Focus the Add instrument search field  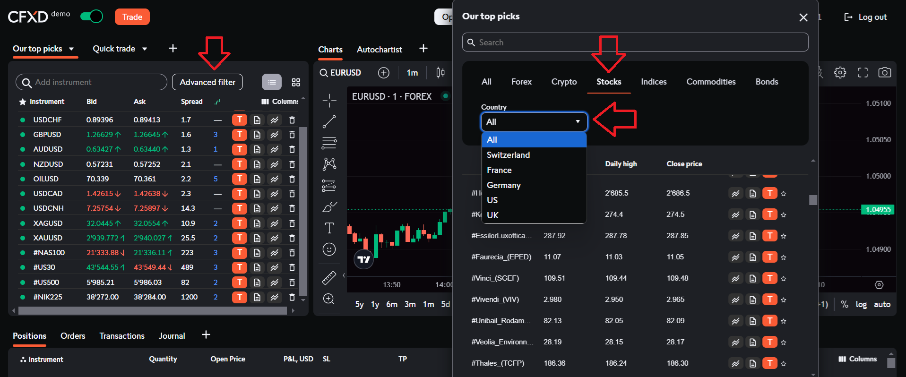click(91, 82)
